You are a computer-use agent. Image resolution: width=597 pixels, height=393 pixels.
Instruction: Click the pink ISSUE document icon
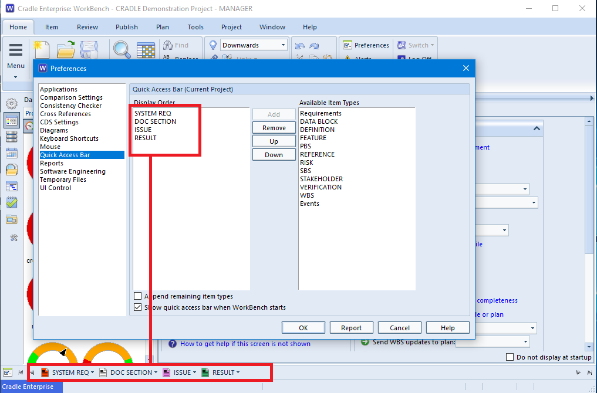166,372
